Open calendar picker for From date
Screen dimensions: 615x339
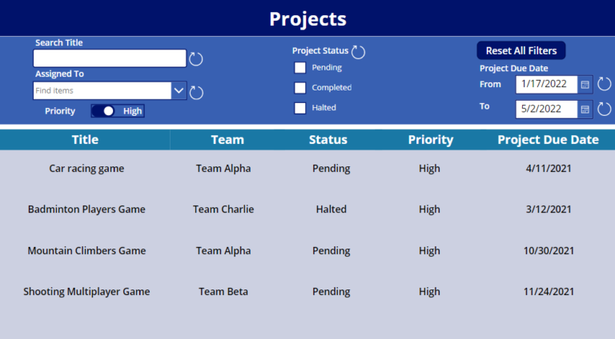pyautogui.click(x=585, y=85)
